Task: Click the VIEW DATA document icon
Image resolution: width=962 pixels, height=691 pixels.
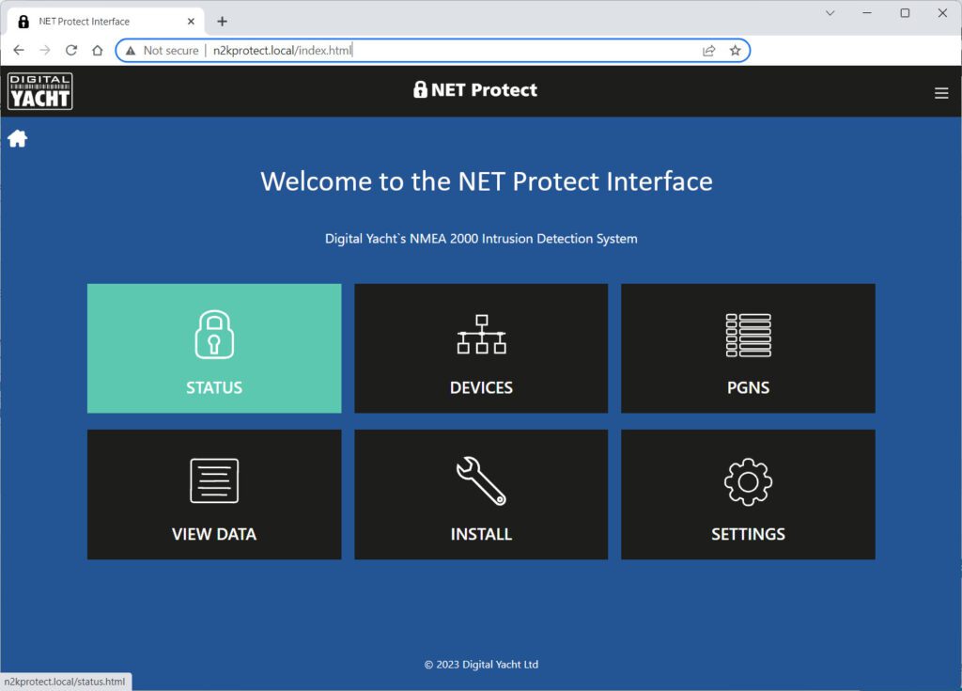Action: tap(213, 479)
